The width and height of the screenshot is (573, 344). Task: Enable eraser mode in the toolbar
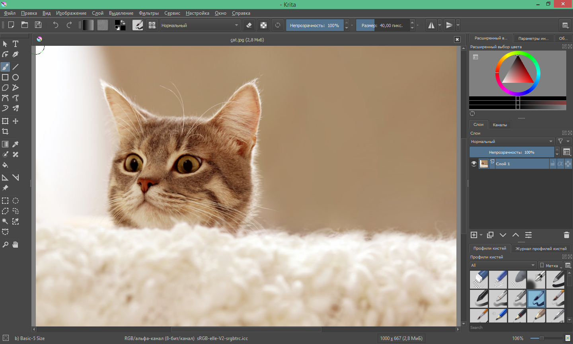[249, 25]
